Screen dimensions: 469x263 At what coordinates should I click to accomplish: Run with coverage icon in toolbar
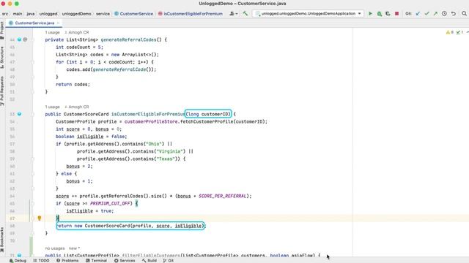pyautogui.click(x=388, y=14)
